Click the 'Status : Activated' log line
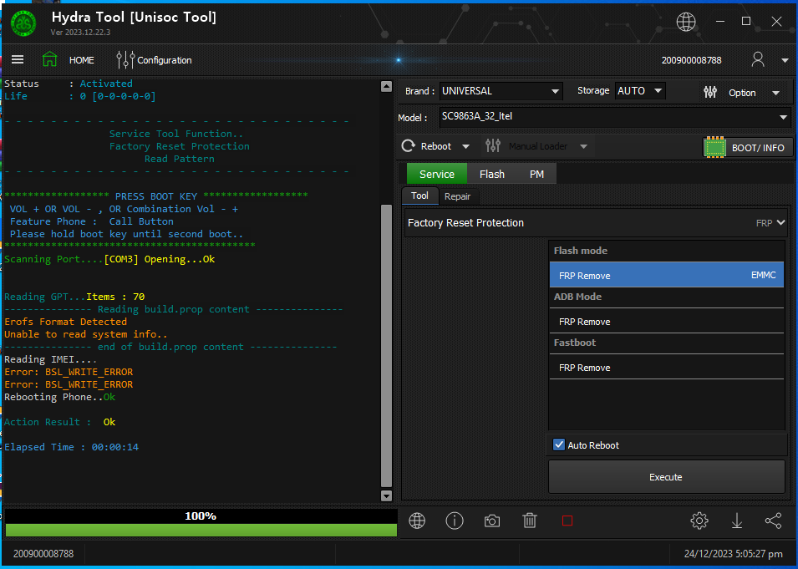 pyautogui.click(x=69, y=84)
